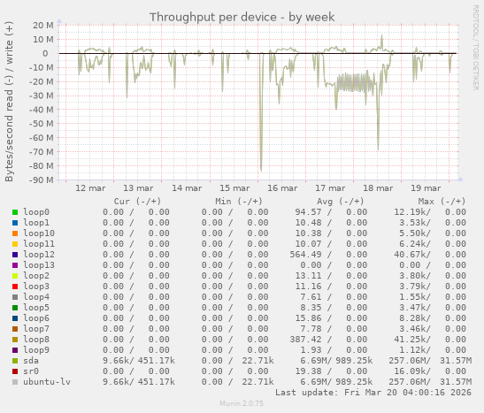The image size is (484, 413).
Task: Select the sda legend label
Action: (31, 361)
